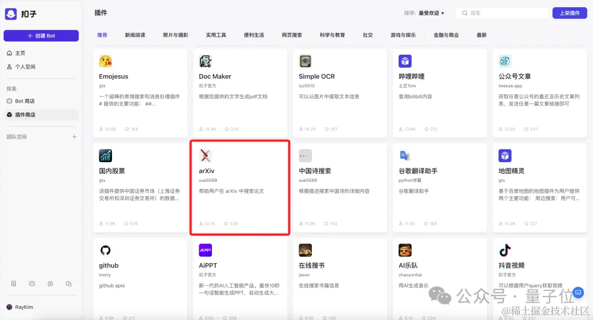The width and height of the screenshot is (593, 320).
Task: Switch to the 新闻阅读 tab
Action: 135,35
